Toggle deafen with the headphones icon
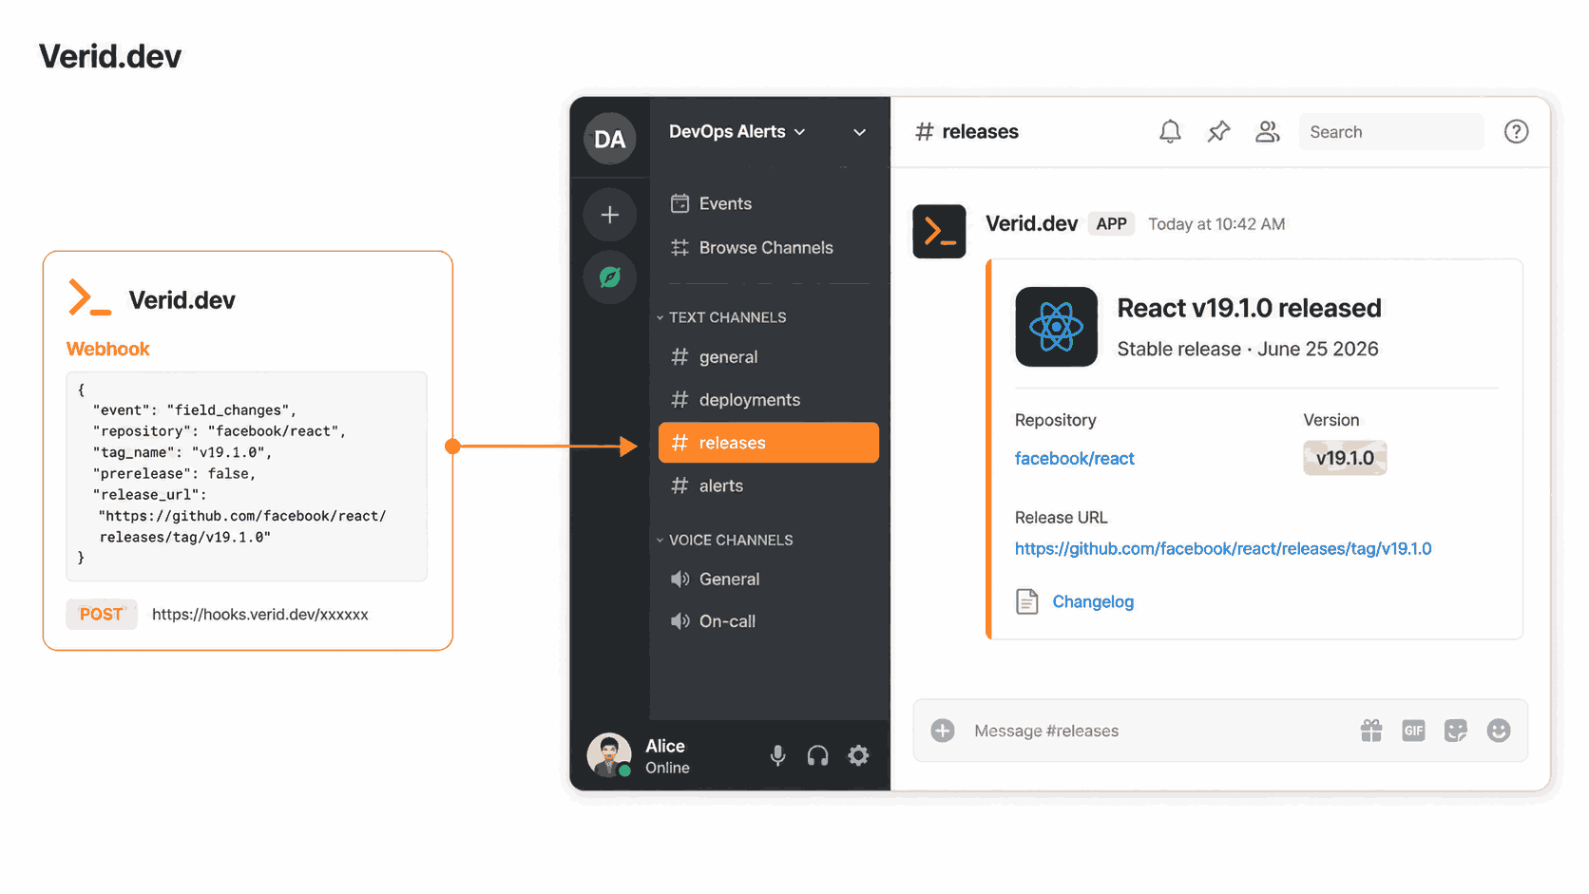1589x894 pixels. [x=817, y=755]
